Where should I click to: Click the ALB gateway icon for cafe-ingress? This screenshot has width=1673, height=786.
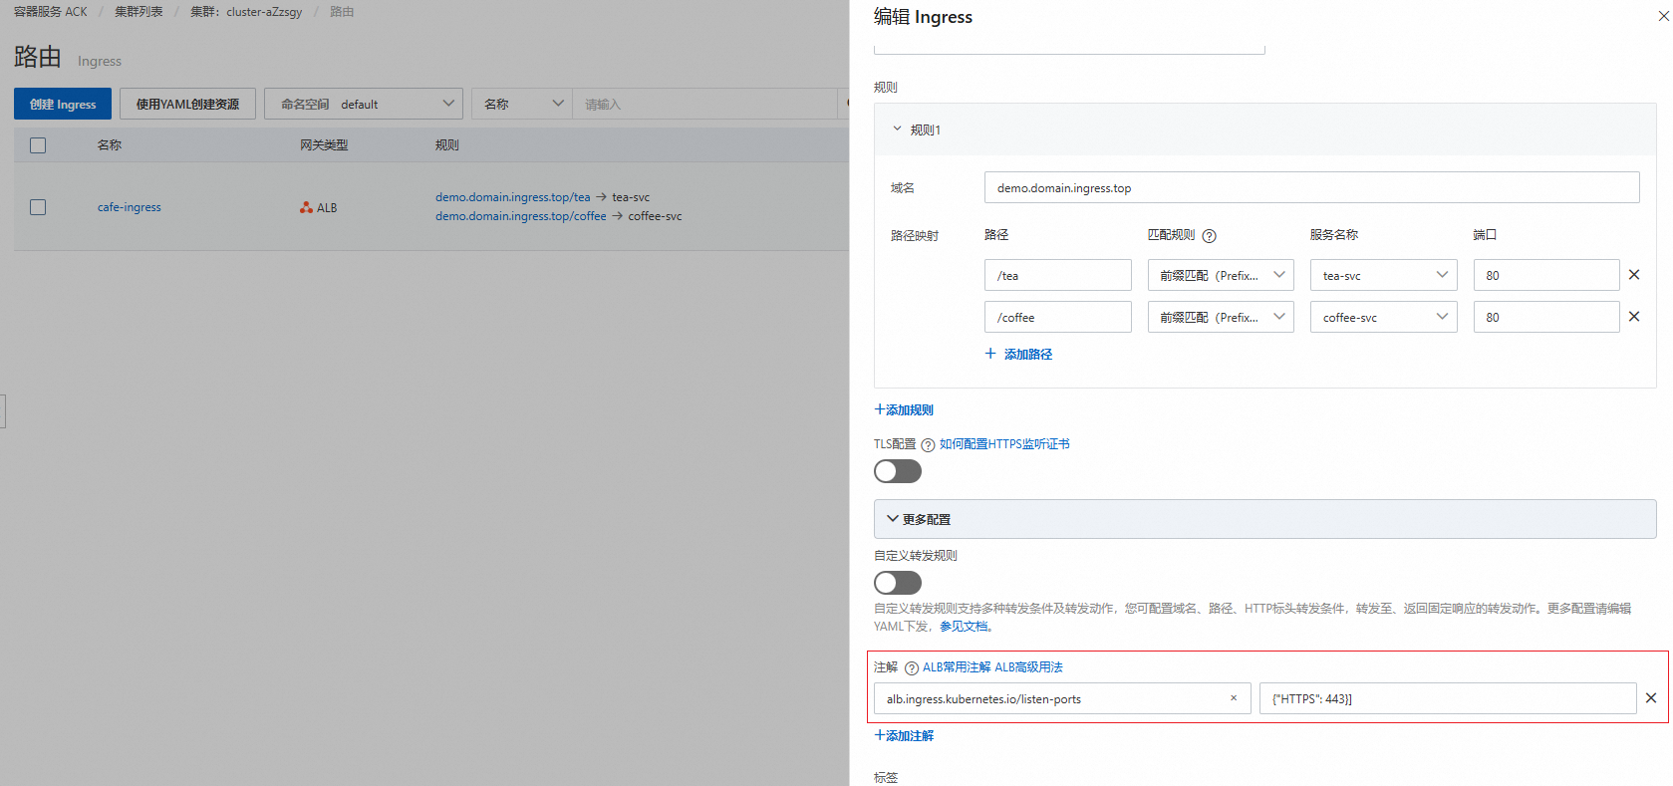coord(306,207)
